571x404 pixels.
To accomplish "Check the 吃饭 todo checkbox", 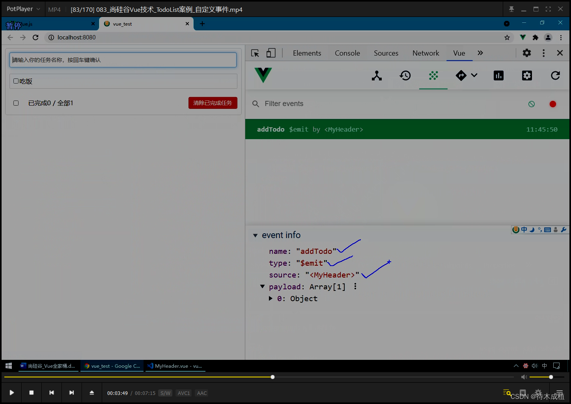I will click(16, 81).
